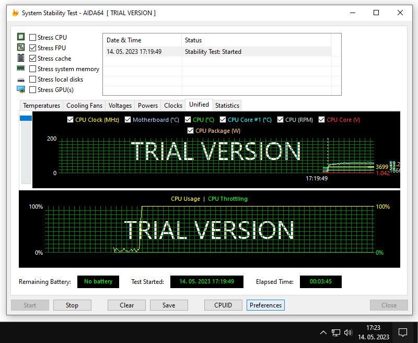
Task: Toggle CPU (RPM) graph checkbox
Action: click(x=280, y=120)
